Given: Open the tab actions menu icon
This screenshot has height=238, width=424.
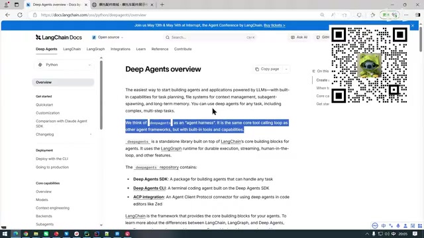Looking at the screenshot, I should (17, 5).
